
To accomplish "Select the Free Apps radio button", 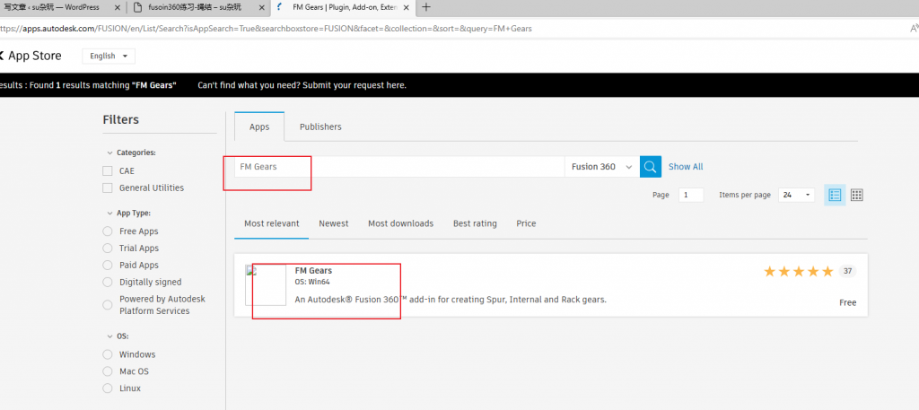I will pyautogui.click(x=108, y=231).
